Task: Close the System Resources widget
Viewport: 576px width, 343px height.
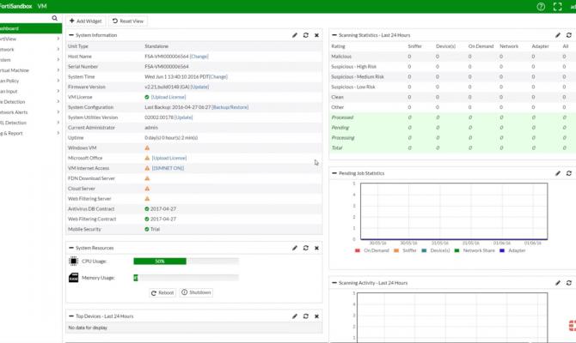Action: pyautogui.click(x=316, y=248)
